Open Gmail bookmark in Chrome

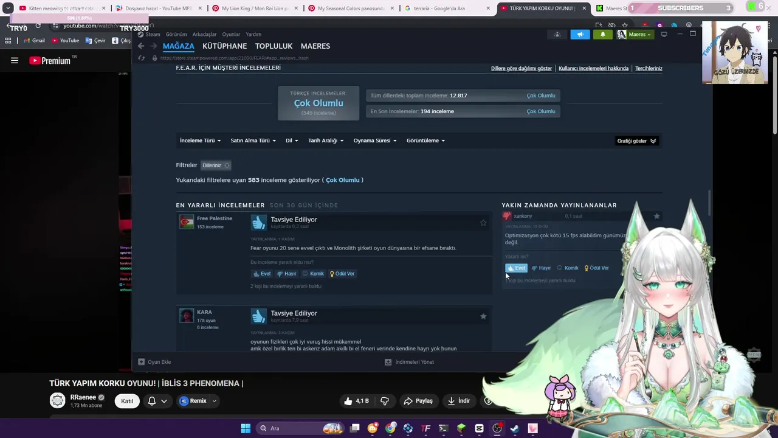tap(34, 40)
